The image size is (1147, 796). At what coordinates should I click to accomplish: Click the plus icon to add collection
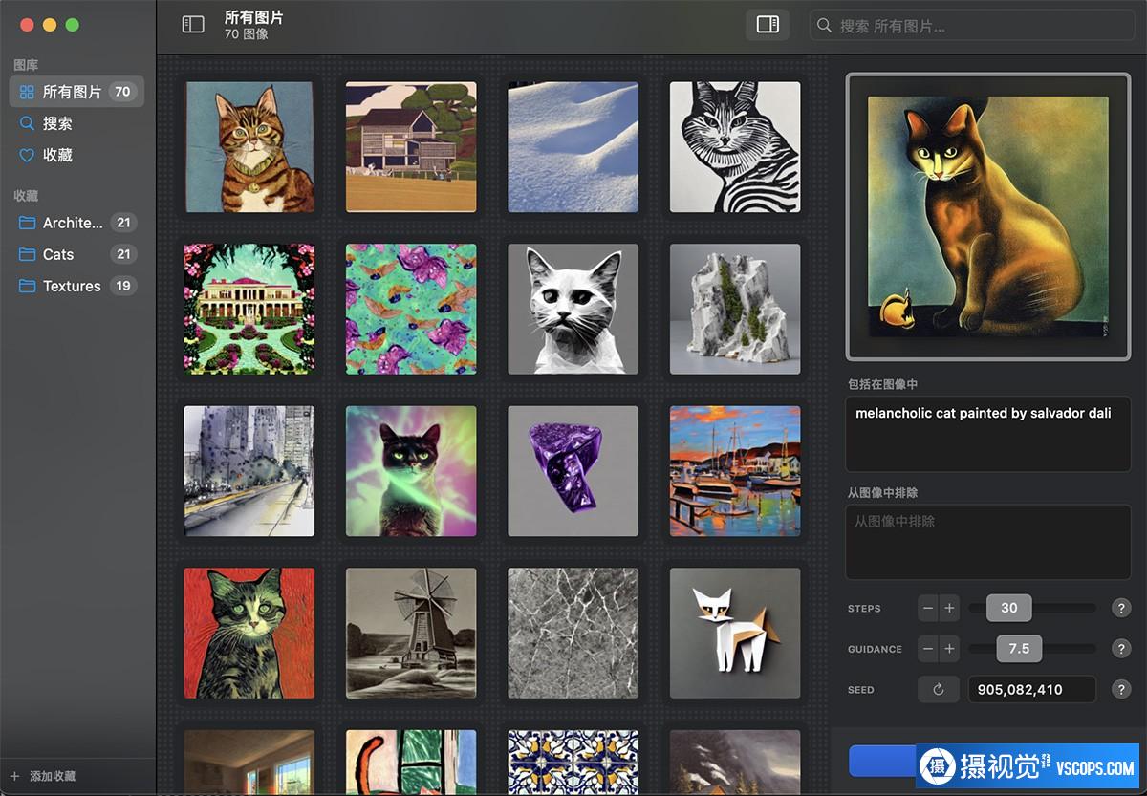click(14, 777)
